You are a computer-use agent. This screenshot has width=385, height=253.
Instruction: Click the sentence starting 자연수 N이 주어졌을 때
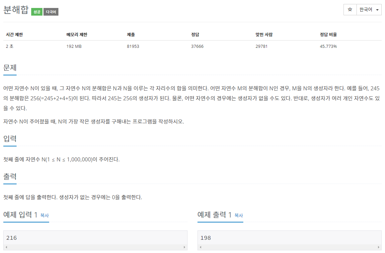pos(94,121)
